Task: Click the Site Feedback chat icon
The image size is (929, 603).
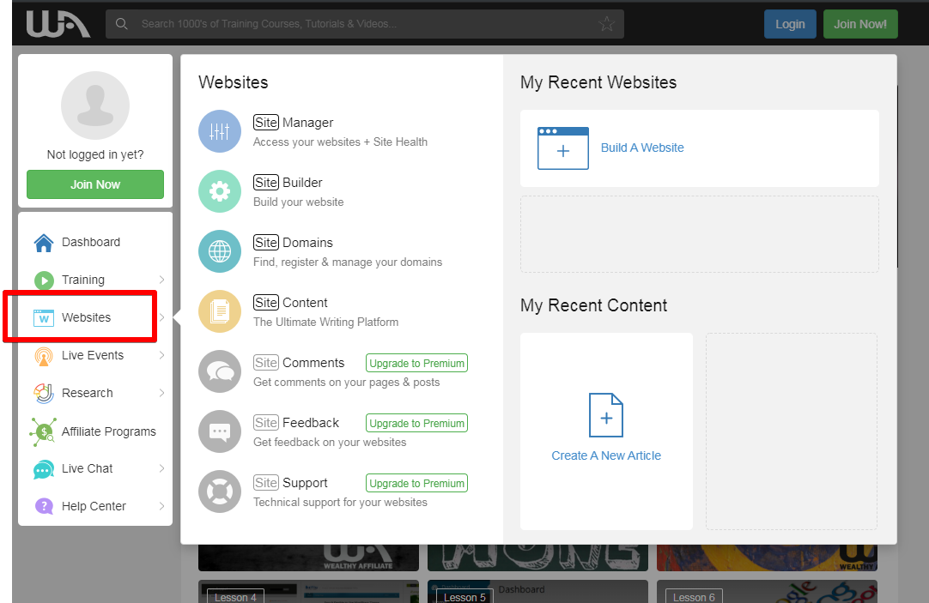Action: pyautogui.click(x=220, y=431)
